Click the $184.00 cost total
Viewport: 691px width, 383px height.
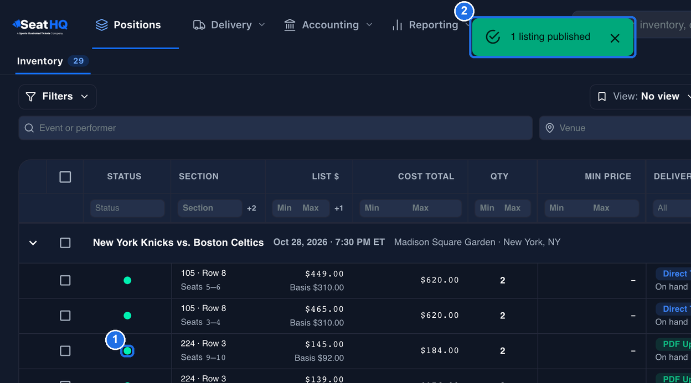click(440, 350)
